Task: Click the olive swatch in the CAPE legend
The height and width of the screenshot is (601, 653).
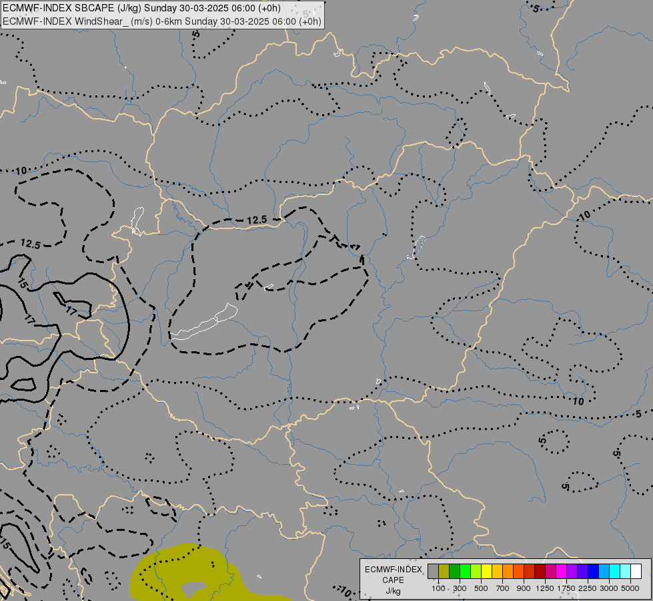Action: click(x=444, y=572)
